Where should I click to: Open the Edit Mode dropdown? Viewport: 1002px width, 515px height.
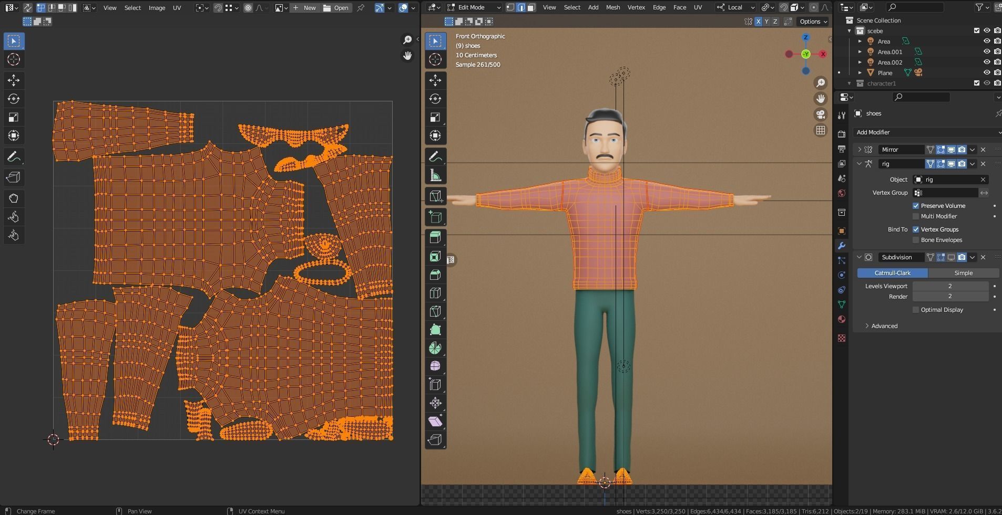click(x=474, y=7)
